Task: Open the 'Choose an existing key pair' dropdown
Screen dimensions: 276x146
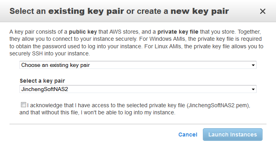Action: click(x=138, y=65)
